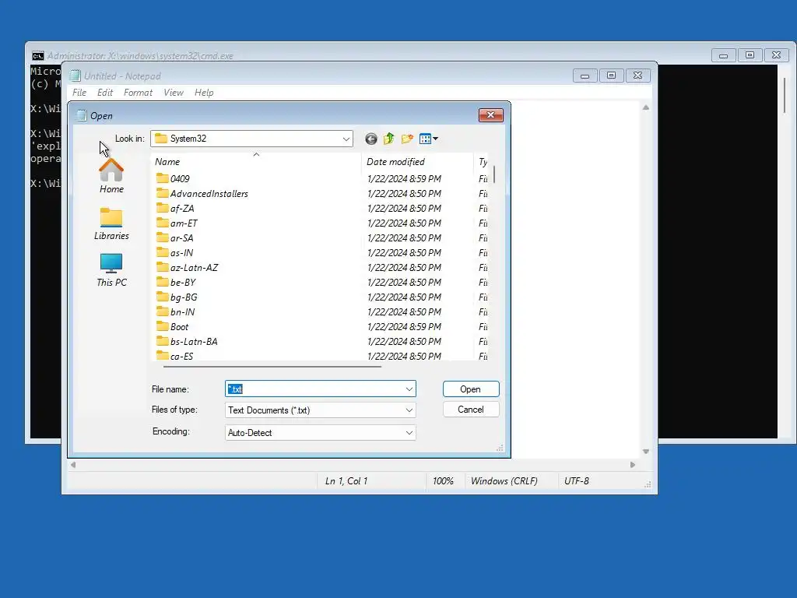Viewport: 797px width, 598px height.
Task: Select the am-ET folder
Action: [x=177, y=223]
